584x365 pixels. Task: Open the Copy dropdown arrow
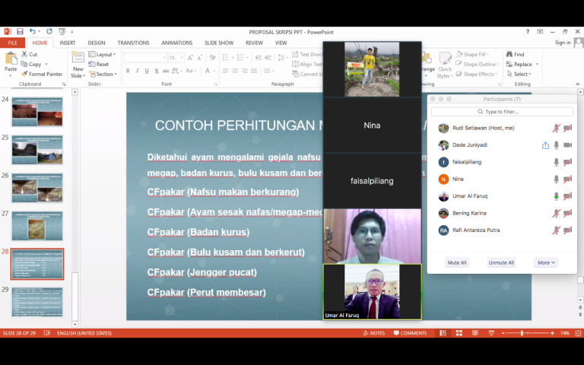(46, 64)
